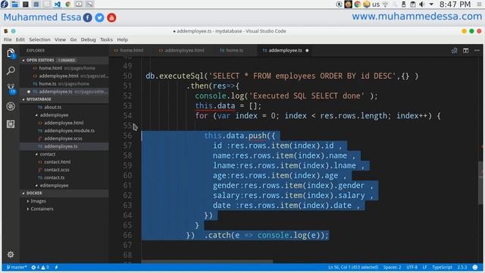Open the Selection menu

[x=39, y=39]
